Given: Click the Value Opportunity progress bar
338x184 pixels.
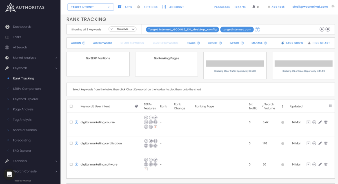Looking at the screenshot, I should [303, 63].
